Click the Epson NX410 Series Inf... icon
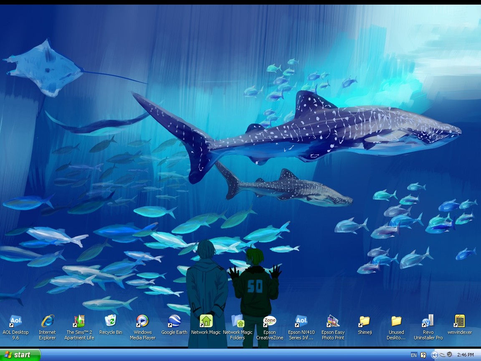Screen dimensions: 481x361 [301, 327]
